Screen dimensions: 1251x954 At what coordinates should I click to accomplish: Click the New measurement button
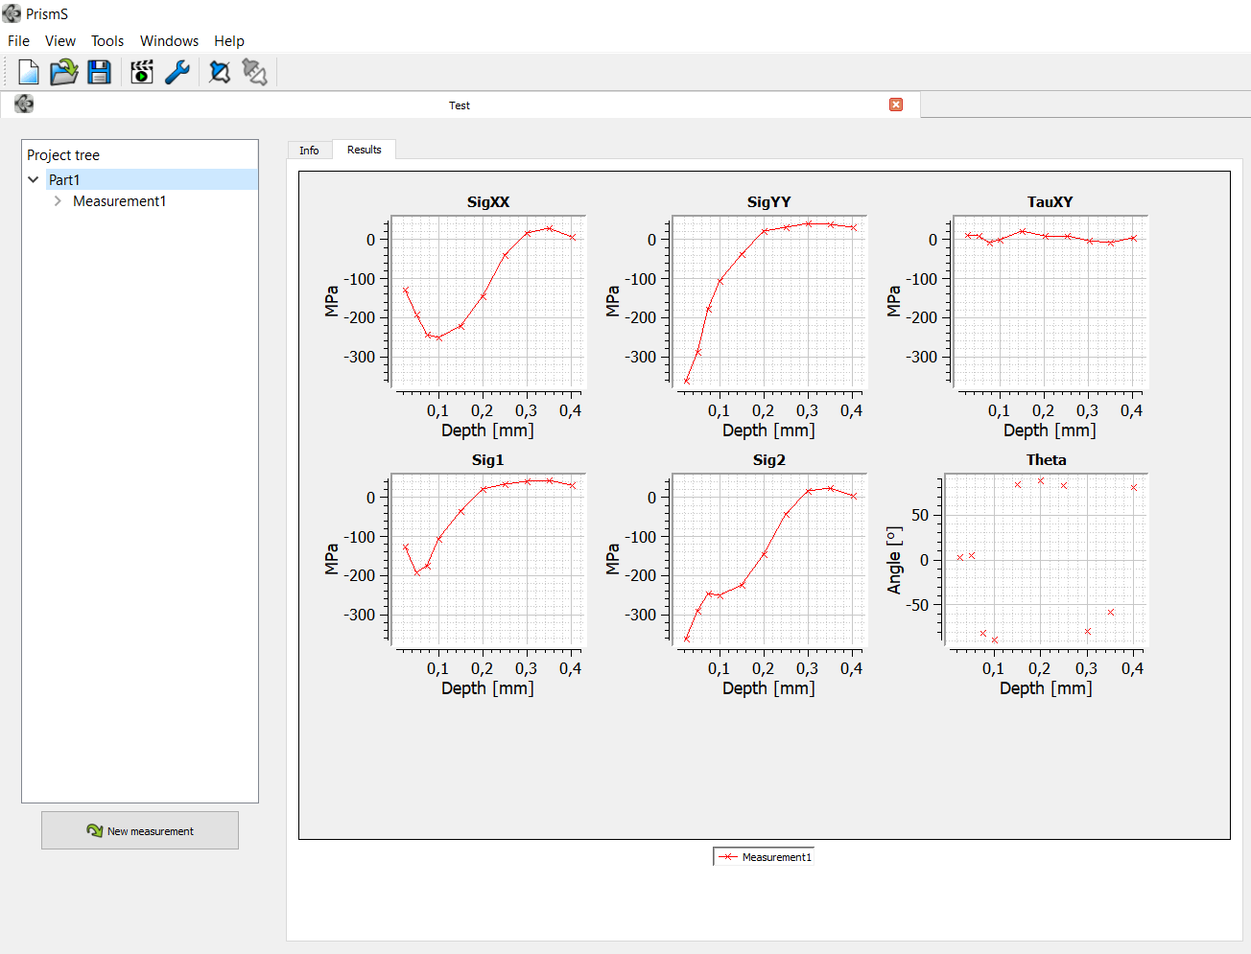click(x=140, y=830)
